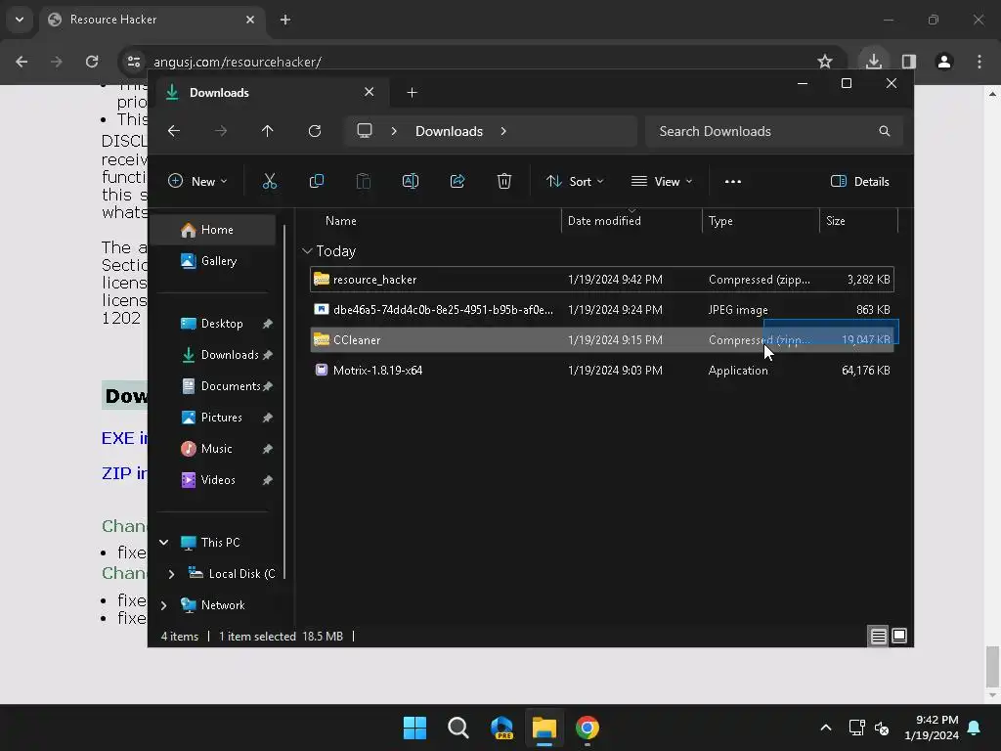Open clock and date 9:42 PM

pyautogui.click(x=932, y=728)
